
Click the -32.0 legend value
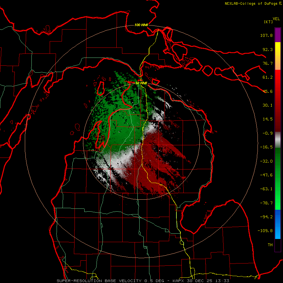pos(266,161)
